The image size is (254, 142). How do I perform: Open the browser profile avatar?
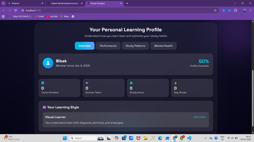point(244,10)
